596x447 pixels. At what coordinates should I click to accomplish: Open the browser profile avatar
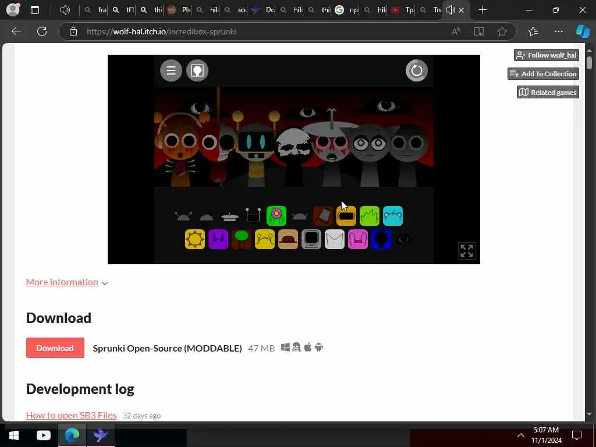[x=13, y=10]
